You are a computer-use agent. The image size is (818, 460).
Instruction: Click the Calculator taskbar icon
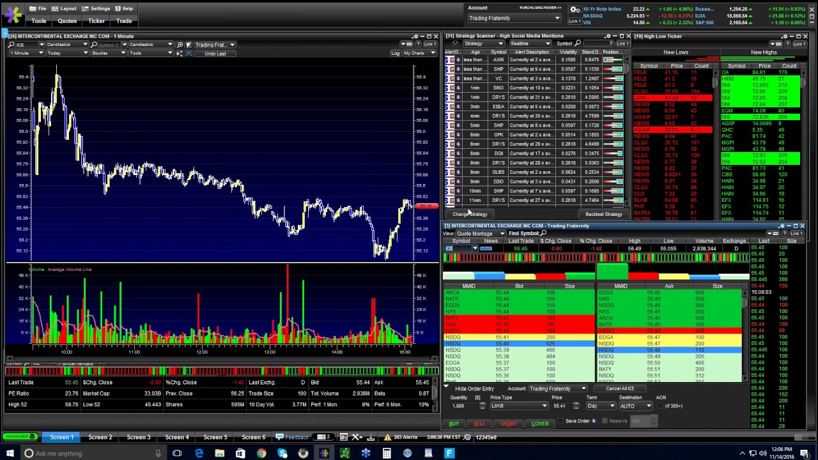(x=387, y=453)
